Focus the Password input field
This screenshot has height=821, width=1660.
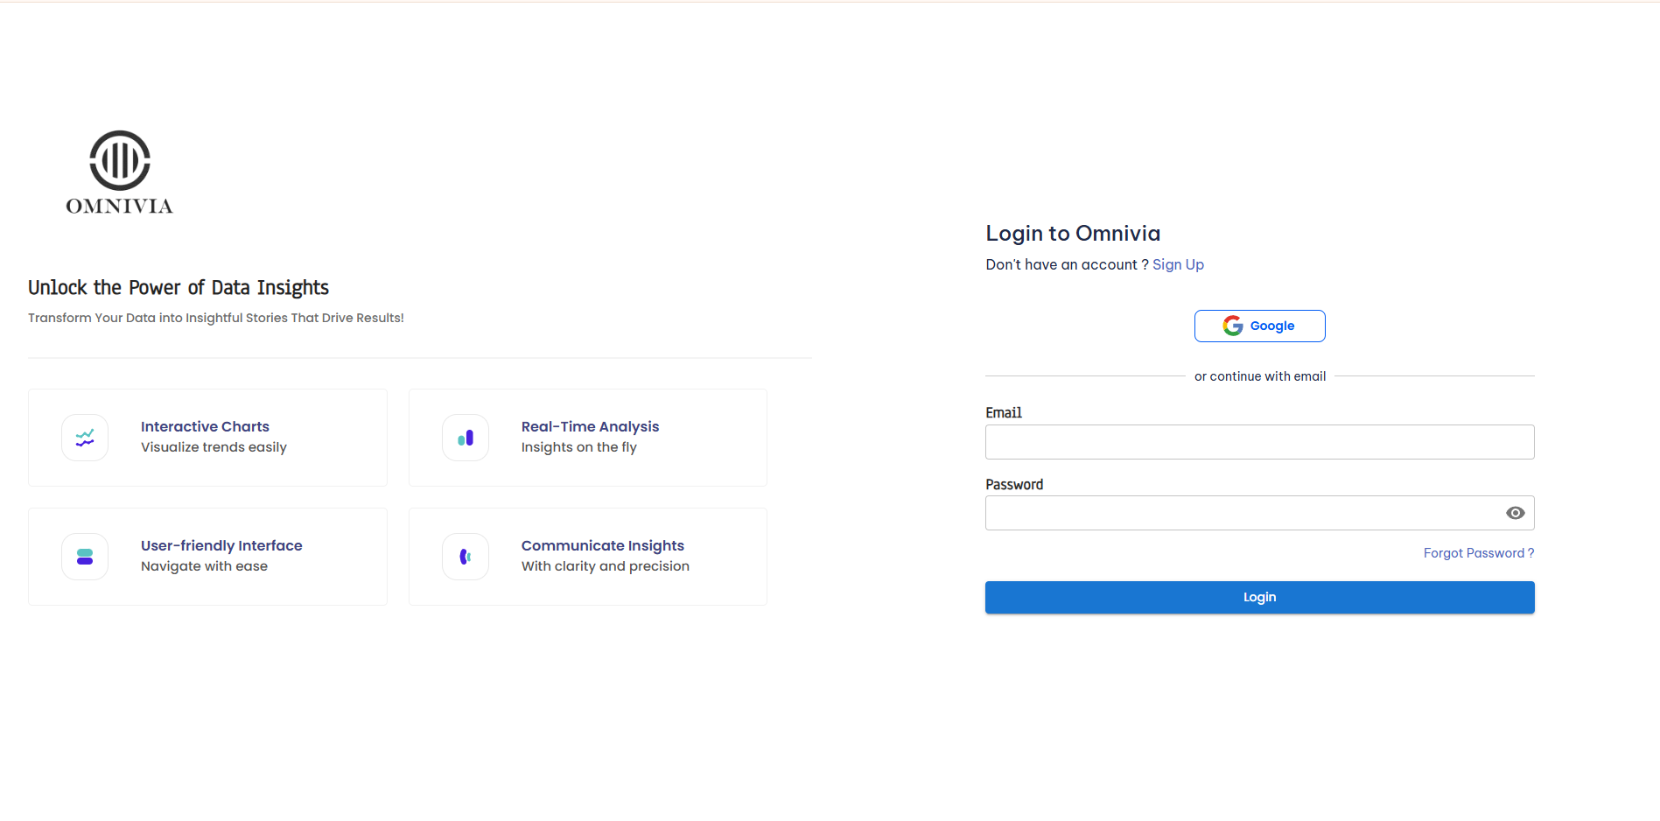coord(1260,513)
